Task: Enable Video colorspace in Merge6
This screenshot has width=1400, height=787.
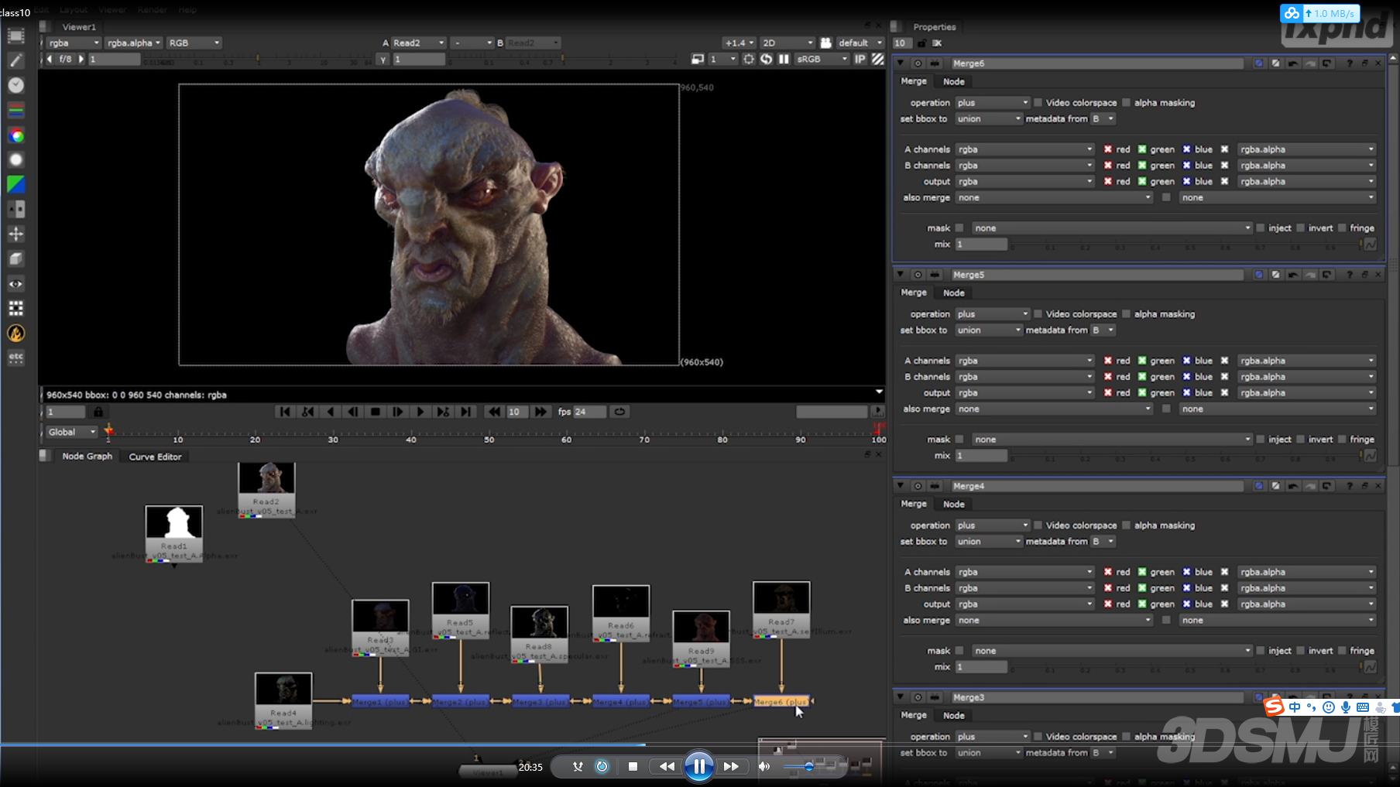Action: [1038, 103]
